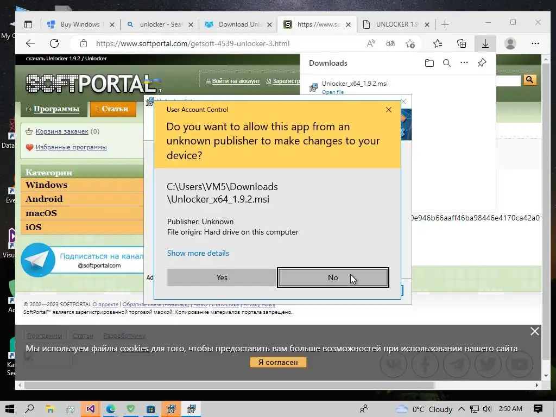Screen dimensions: 556x417
Task: Click Open file under Unlocker_x64_1.9.2.msi
Action: point(333,92)
